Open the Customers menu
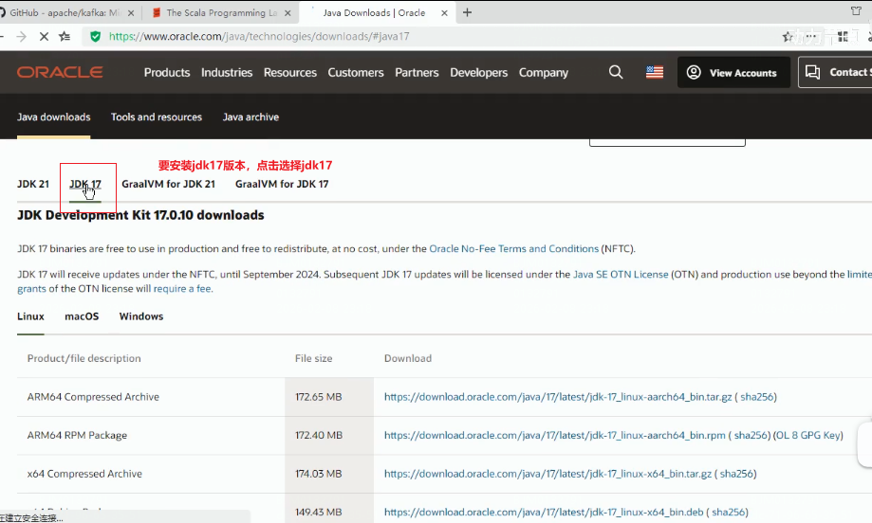 coord(356,73)
